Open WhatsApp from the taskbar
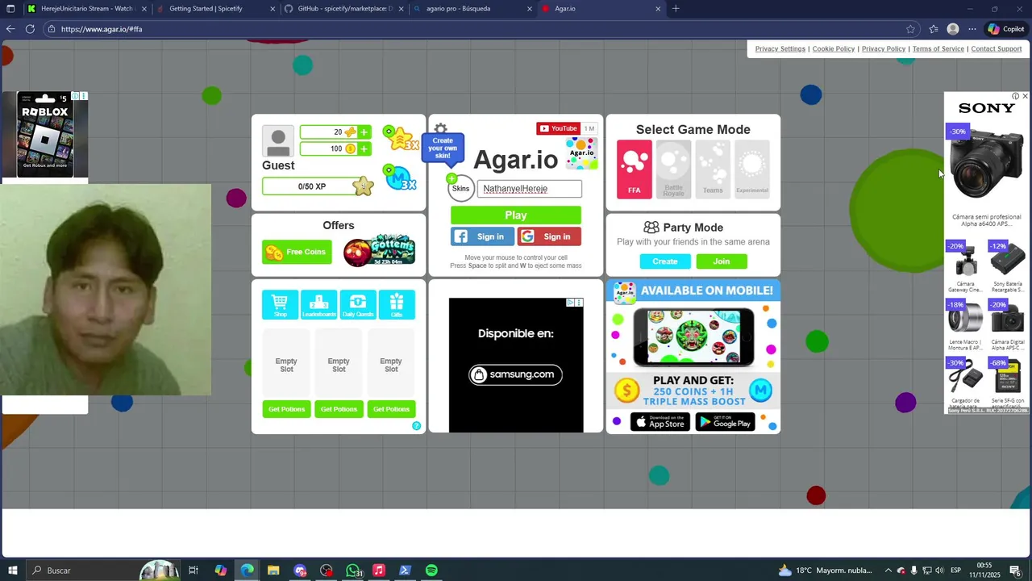 pyautogui.click(x=353, y=571)
